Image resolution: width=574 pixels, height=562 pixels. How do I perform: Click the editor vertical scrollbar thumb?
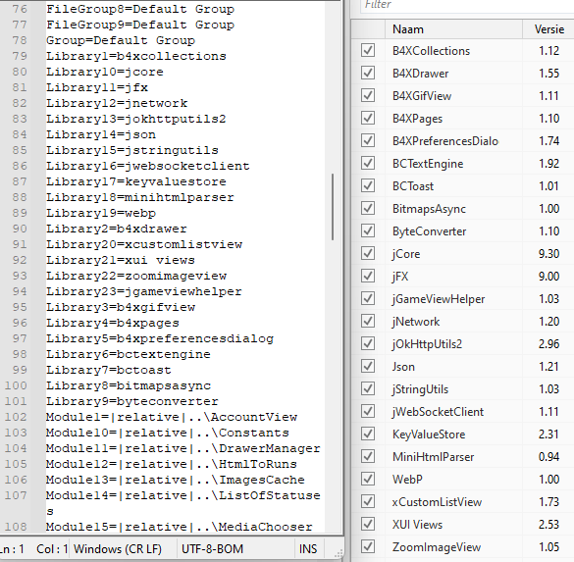pos(333,207)
